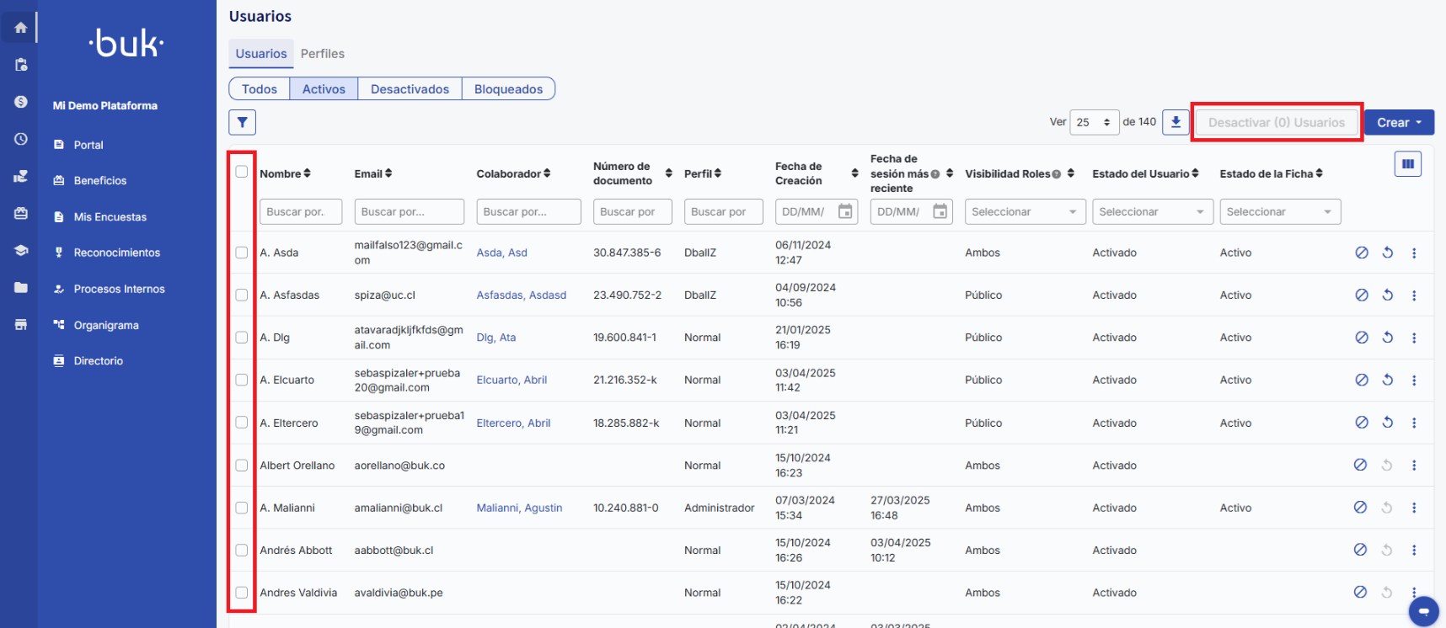Click the Email search input field
This screenshot has height=628, width=1446.
409,212
